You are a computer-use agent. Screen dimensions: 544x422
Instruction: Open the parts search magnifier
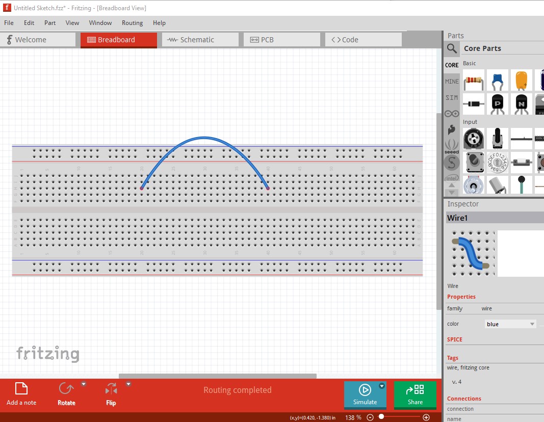tap(452, 48)
